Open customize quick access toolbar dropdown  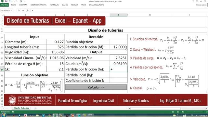(x=24, y=1)
